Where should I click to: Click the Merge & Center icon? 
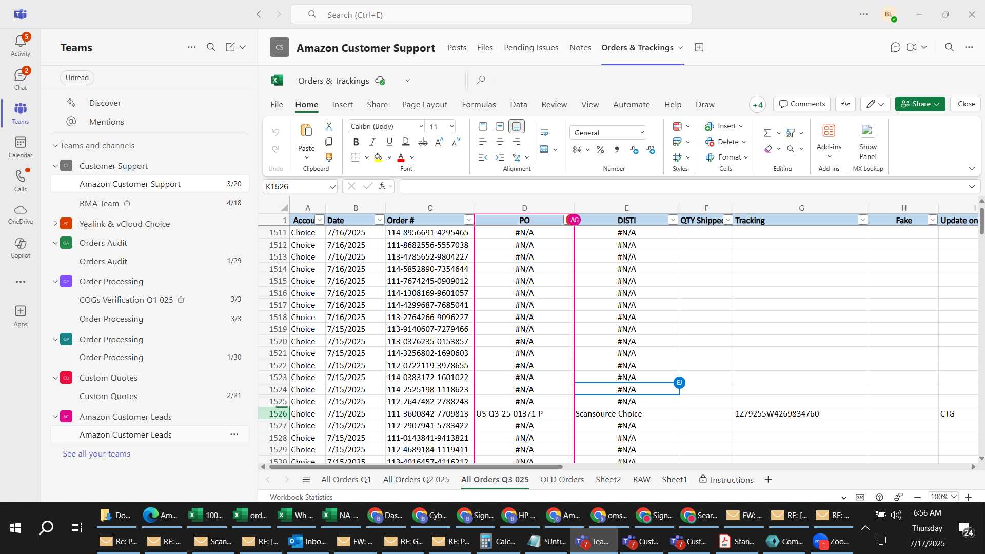coord(544,149)
